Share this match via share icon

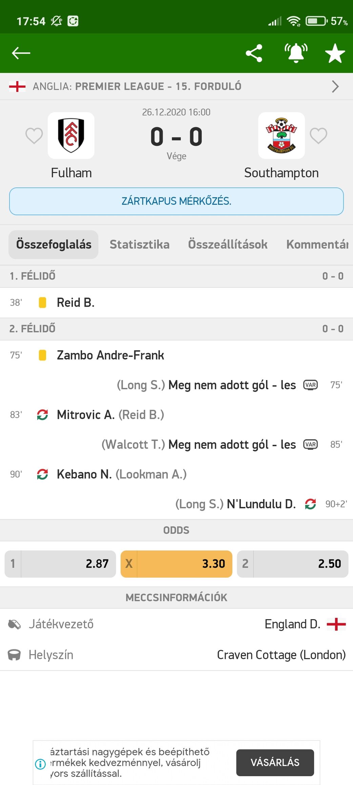(x=254, y=53)
